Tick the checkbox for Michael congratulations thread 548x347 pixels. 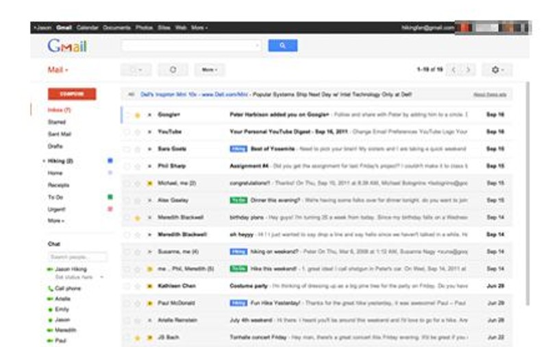pos(127,183)
